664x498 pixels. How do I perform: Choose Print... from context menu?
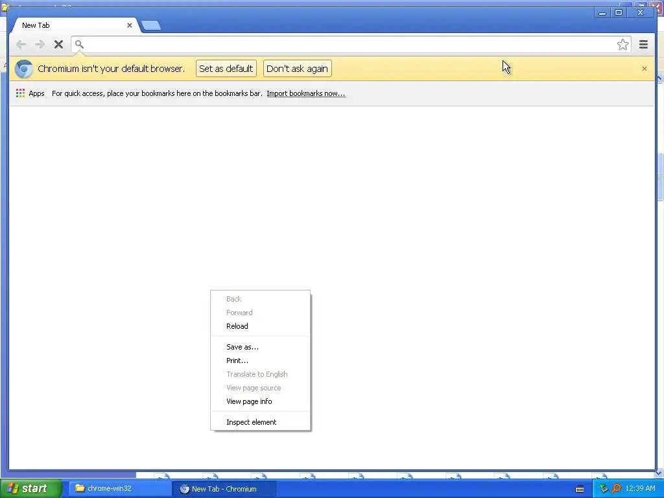tap(261, 361)
